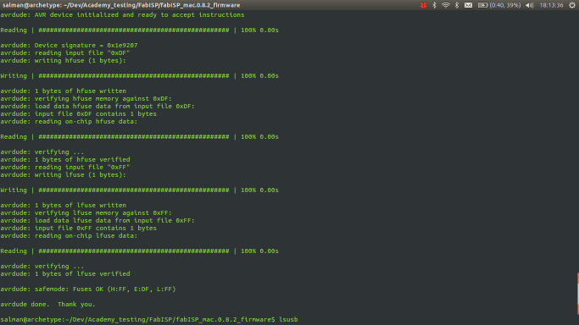Click line '1 bytes of hfuse verified'
Image resolution: width=579 pixels, height=325 pixels.
coord(65,160)
